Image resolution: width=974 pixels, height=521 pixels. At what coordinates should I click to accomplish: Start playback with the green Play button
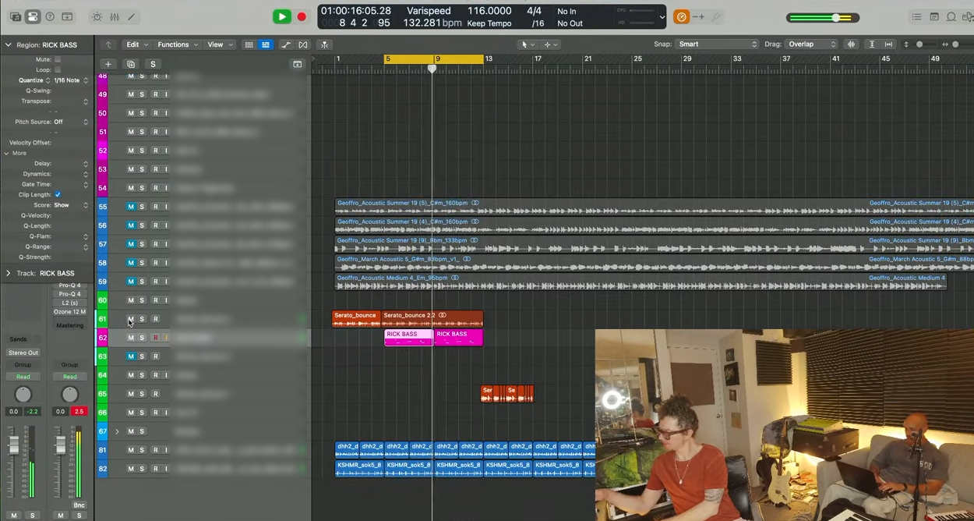pos(282,16)
